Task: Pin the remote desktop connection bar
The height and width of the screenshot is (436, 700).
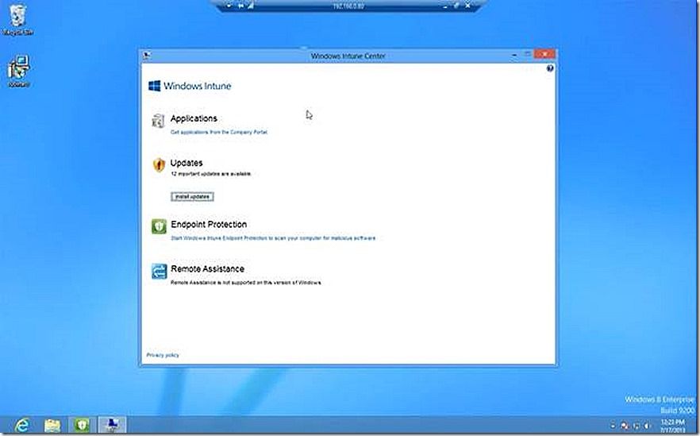Action: click(241, 6)
